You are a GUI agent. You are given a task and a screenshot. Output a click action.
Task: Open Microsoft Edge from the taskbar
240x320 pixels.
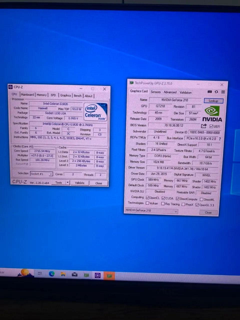click(52, 274)
